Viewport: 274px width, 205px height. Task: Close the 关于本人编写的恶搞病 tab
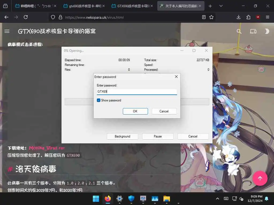(200, 6)
